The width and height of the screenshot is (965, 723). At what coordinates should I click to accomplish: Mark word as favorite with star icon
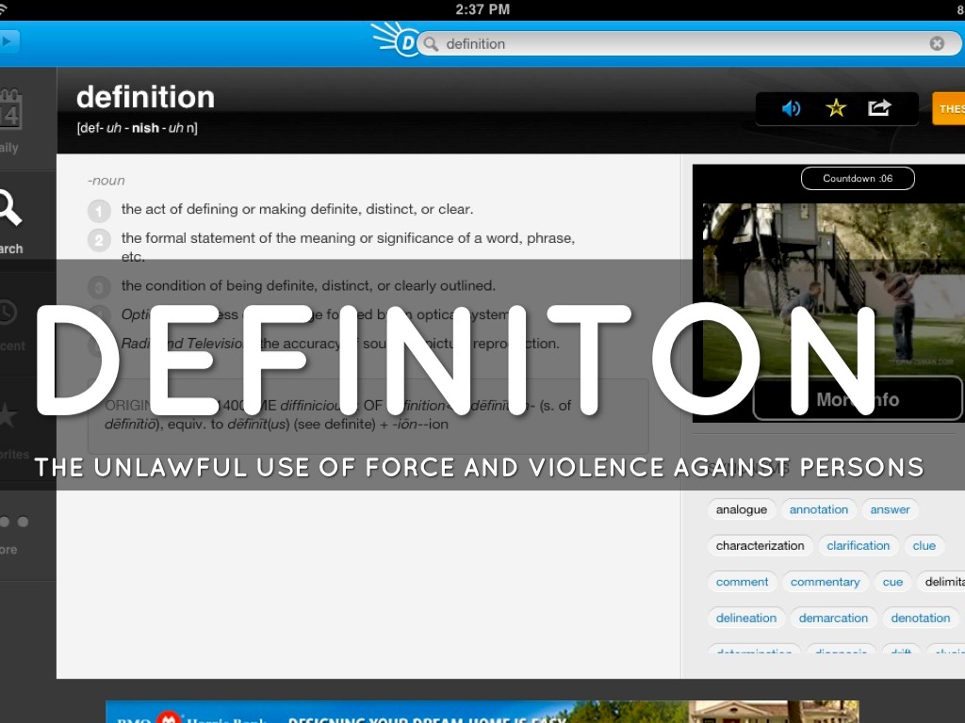[836, 108]
